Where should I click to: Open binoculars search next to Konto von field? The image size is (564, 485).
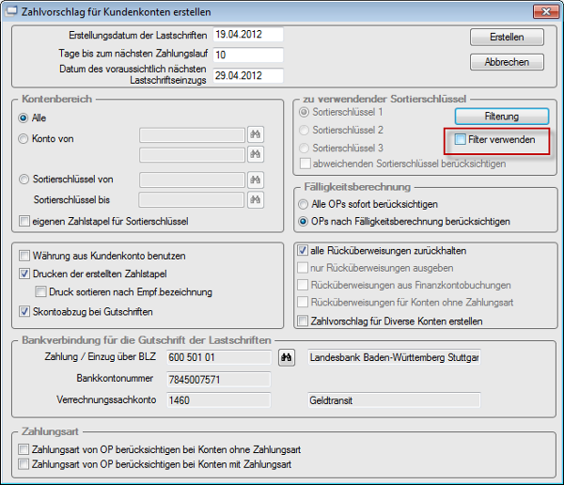(256, 134)
